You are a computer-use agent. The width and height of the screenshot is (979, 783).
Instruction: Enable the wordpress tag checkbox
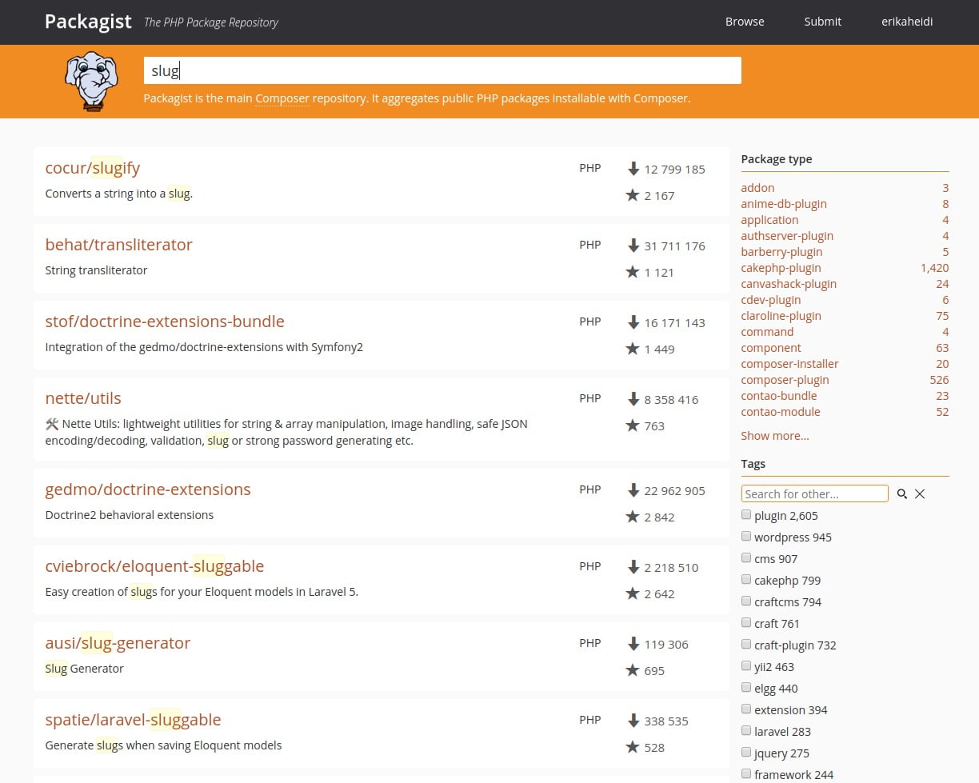pyautogui.click(x=746, y=536)
